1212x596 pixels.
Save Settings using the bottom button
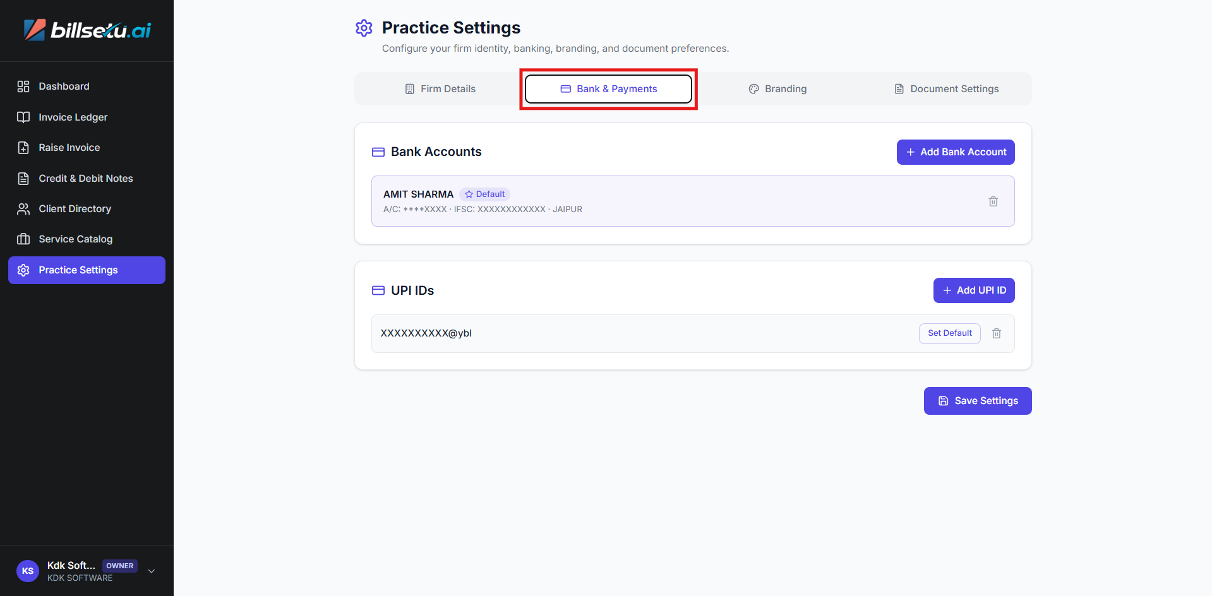977,401
